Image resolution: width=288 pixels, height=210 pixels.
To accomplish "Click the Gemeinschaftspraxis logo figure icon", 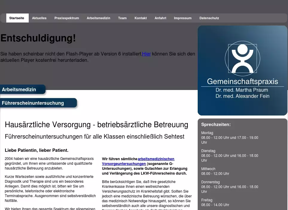I will point(243,58).
